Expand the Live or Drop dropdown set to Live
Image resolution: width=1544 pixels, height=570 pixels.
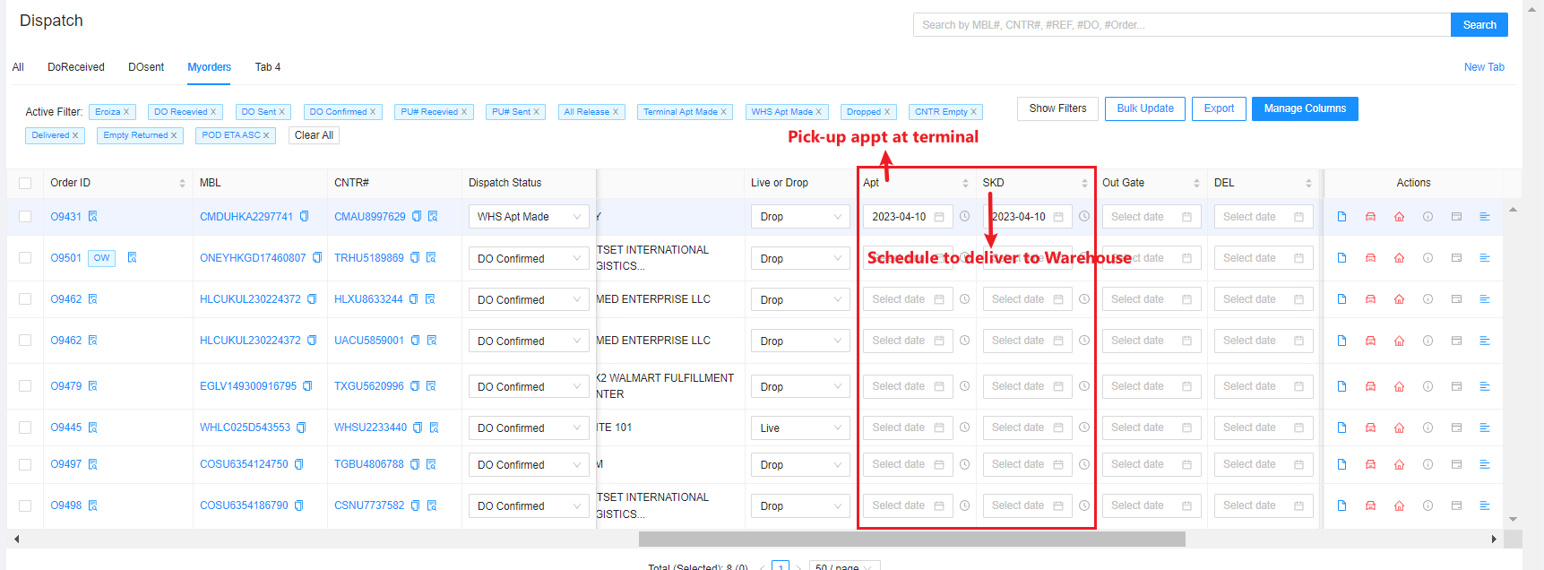click(799, 427)
